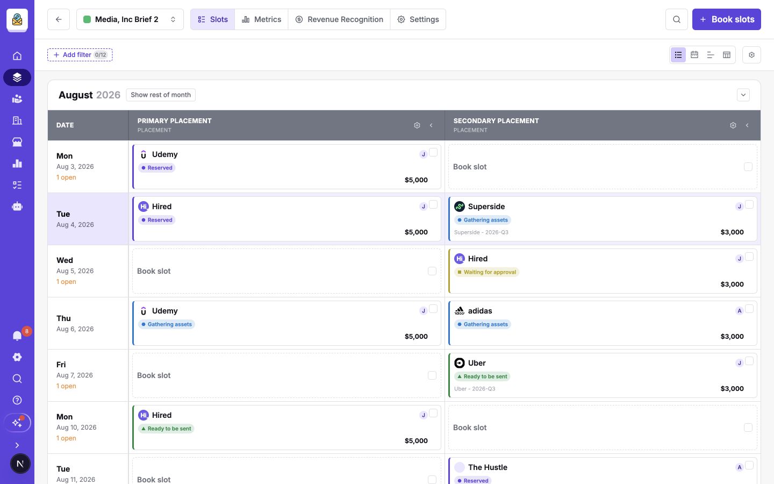Open the Revenue Recognition tab
Viewport: 774px width, 484px height.
point(339,19)
